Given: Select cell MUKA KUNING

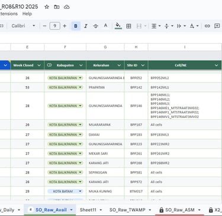Looking at the screenshot, I should 105,191.
